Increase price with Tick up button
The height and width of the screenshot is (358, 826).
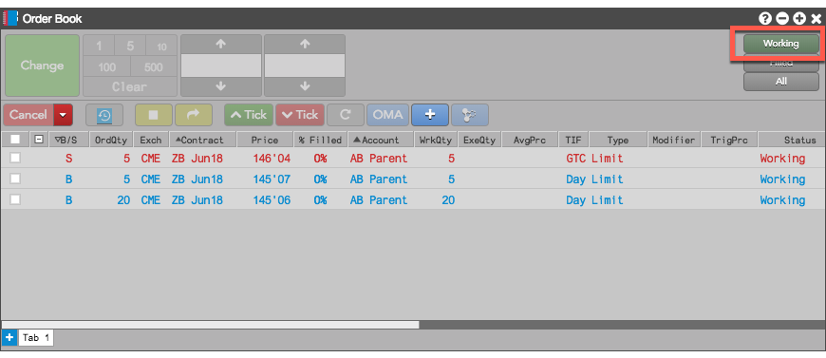click(x=249, y=115)
